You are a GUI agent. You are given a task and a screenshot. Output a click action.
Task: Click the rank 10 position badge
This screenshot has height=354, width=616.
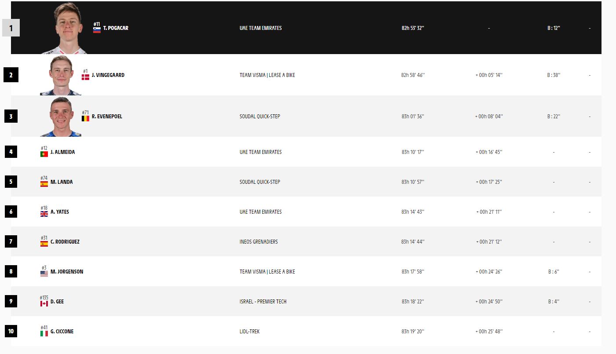pos(11,331)
